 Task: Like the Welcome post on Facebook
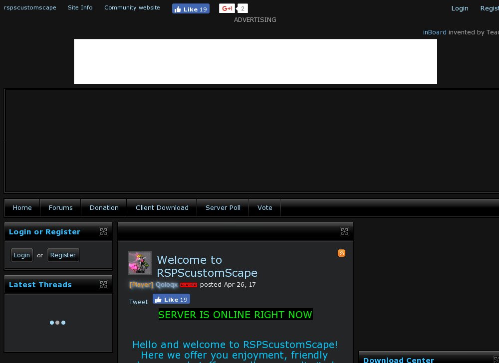pyautogui.click(x=171, y=299)
